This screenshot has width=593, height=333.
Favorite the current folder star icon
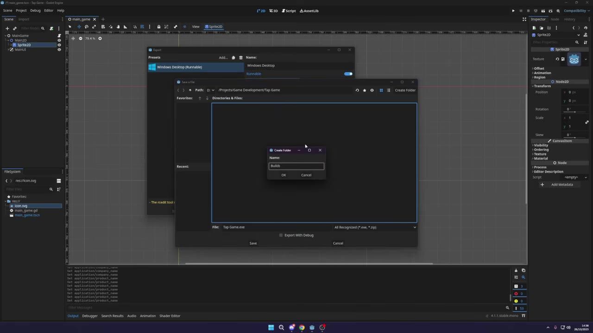click(x=365, y=90)
